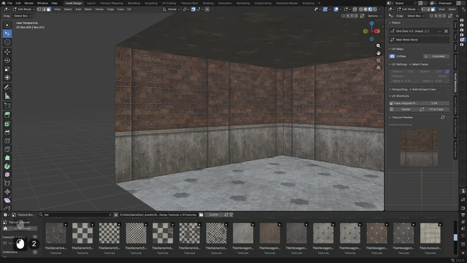Select the Poly Build tool
Image resolution: width=467 pixels, height=263 pixels.
[x=7, y=158]
